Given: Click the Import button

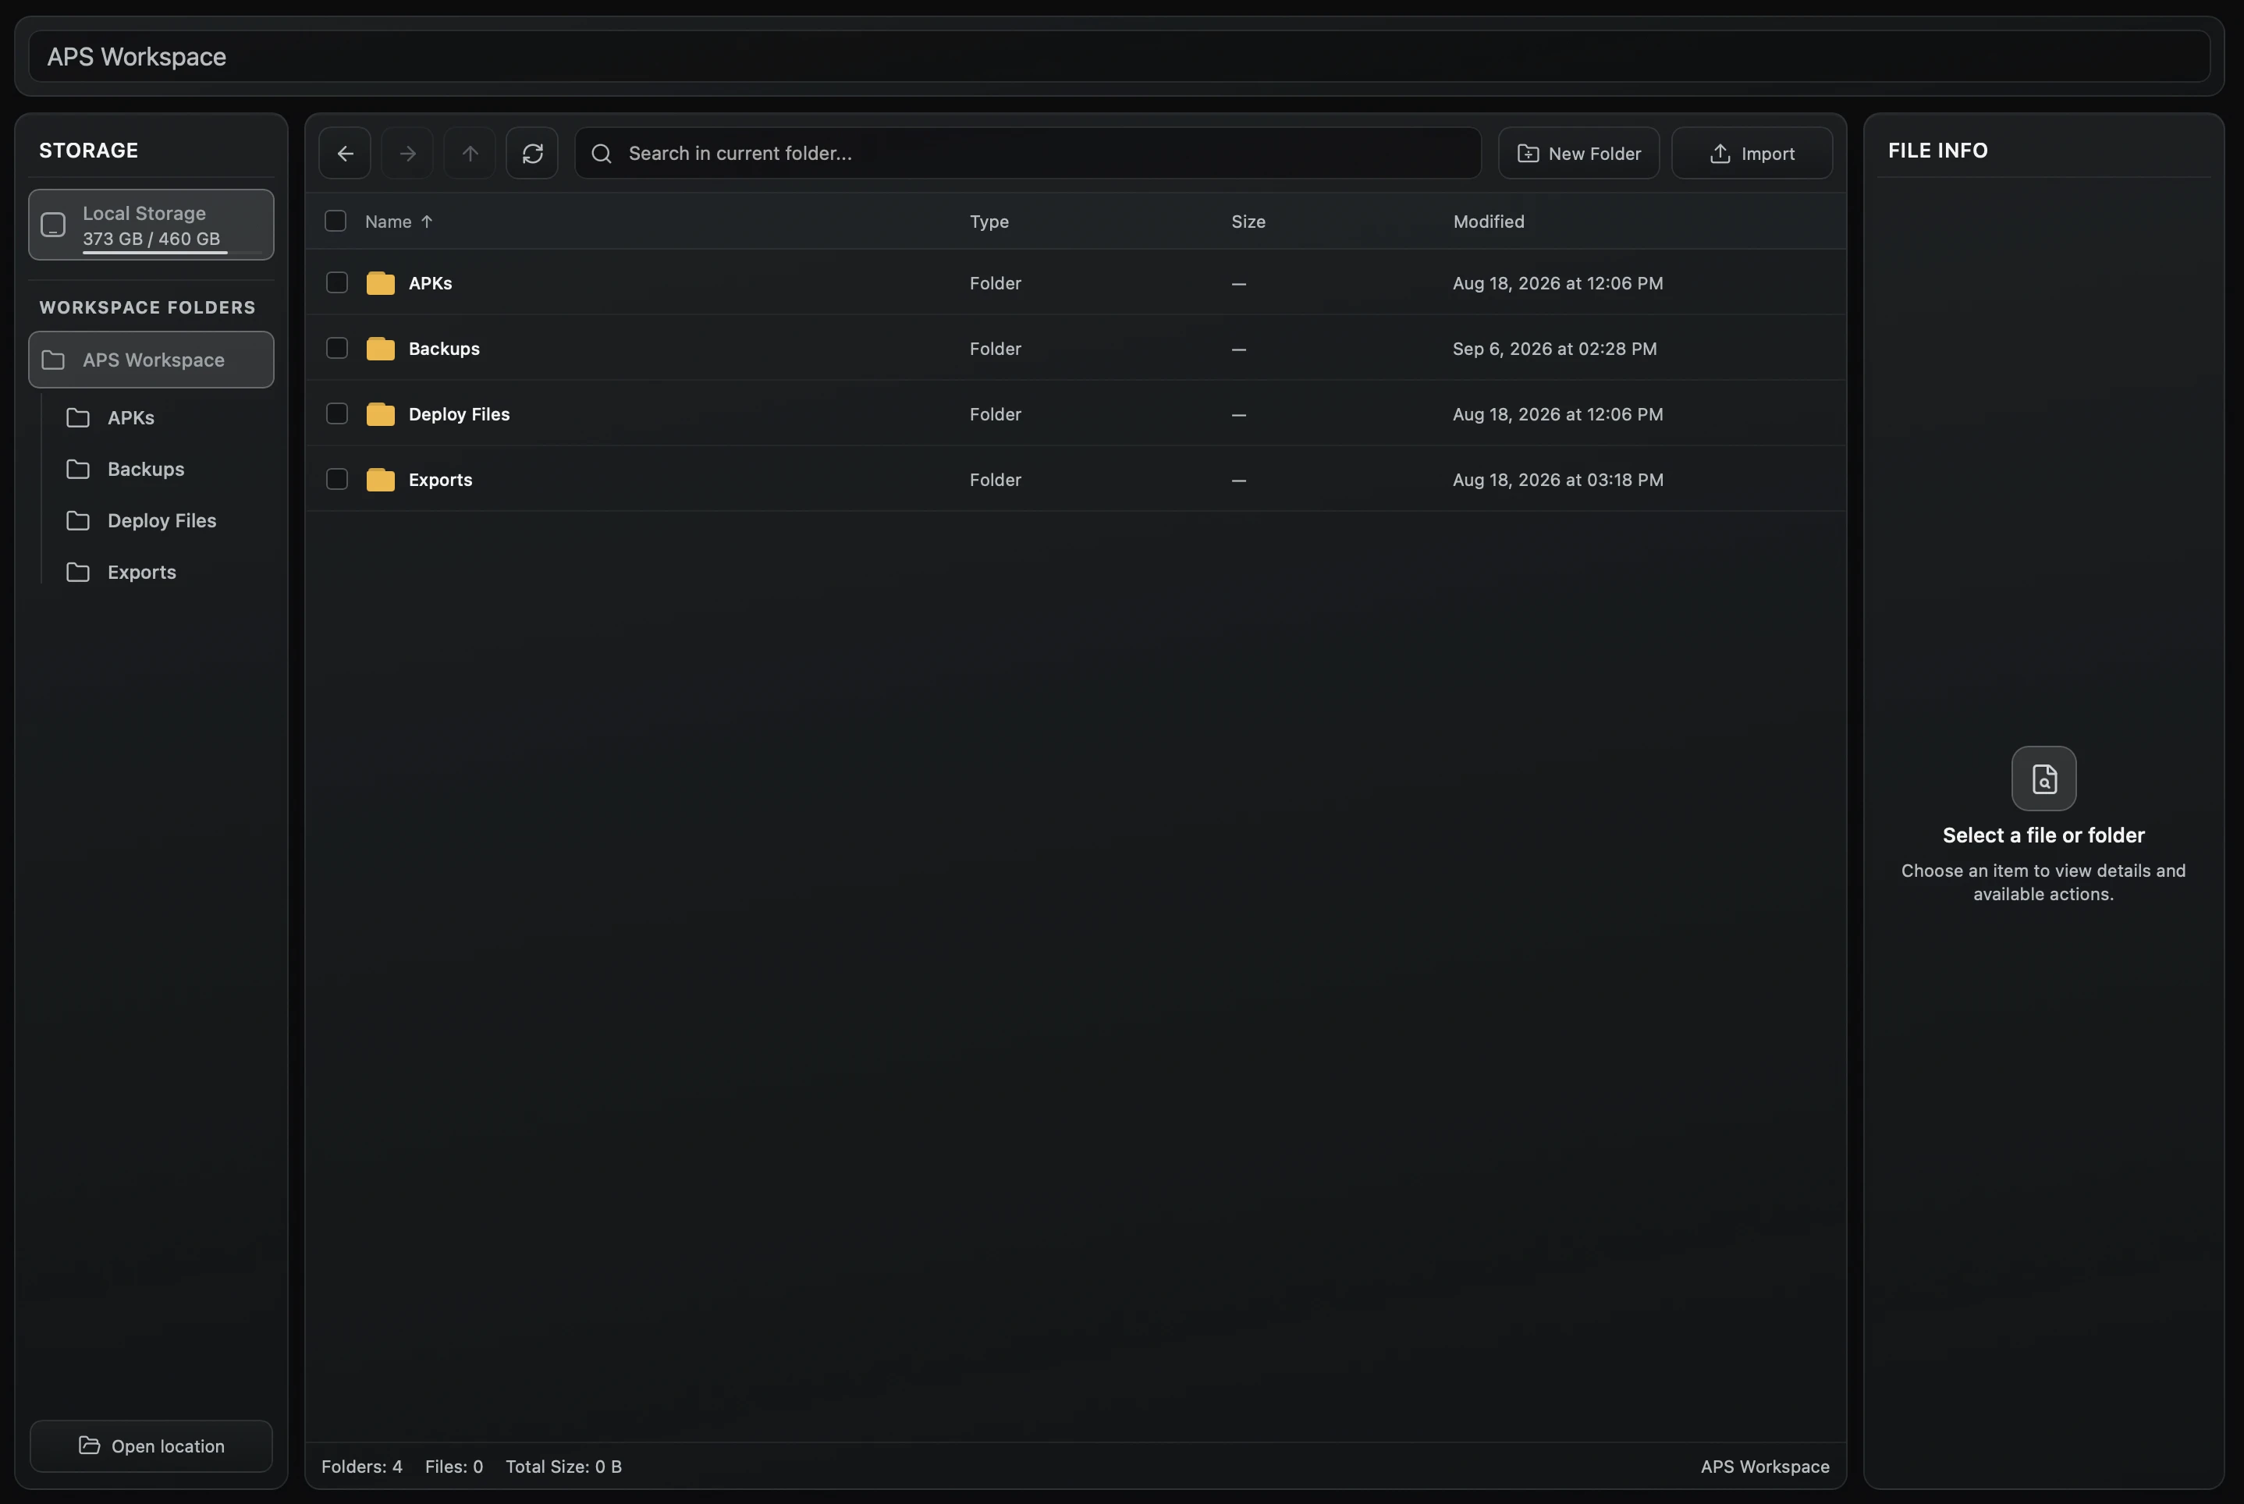Looking at the screenshot, I should [1752, 154].
